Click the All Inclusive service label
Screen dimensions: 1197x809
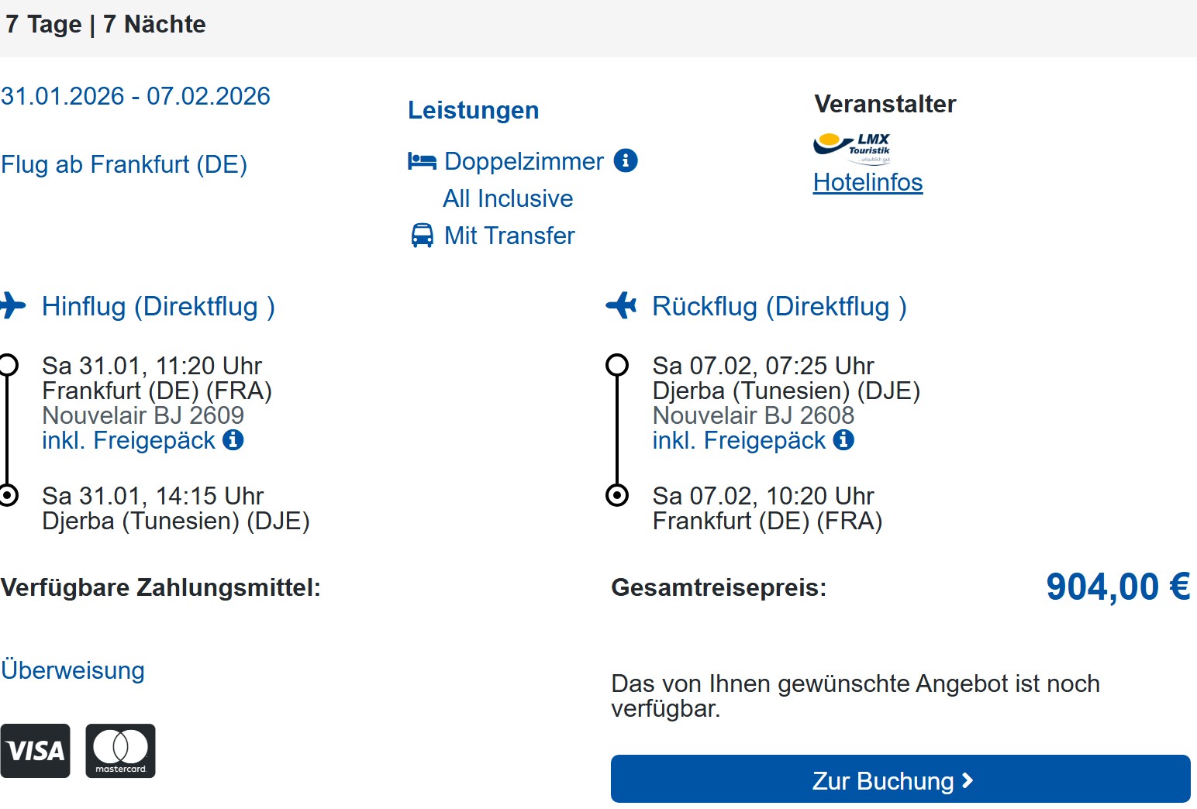point(508,198)
